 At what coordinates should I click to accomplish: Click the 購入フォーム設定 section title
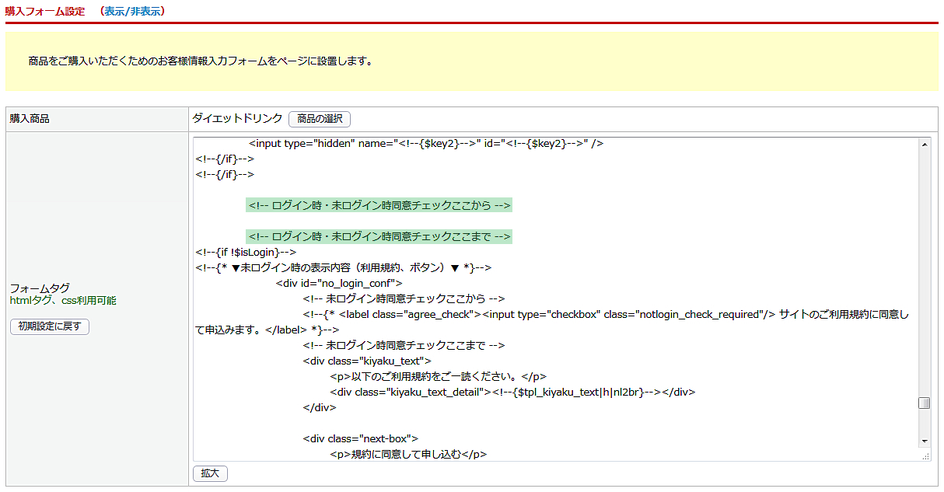pos(45,12)
